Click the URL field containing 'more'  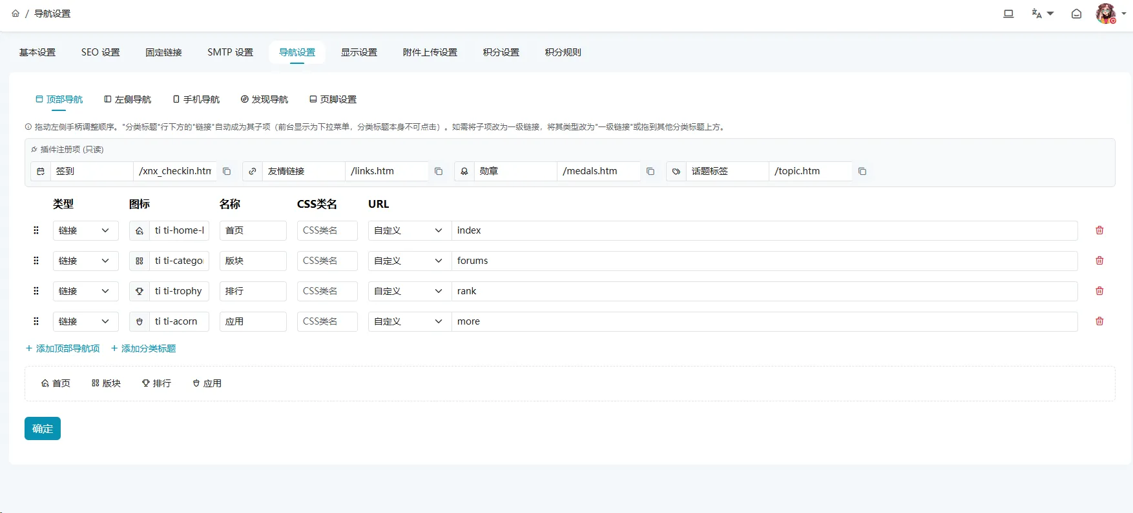765,321
